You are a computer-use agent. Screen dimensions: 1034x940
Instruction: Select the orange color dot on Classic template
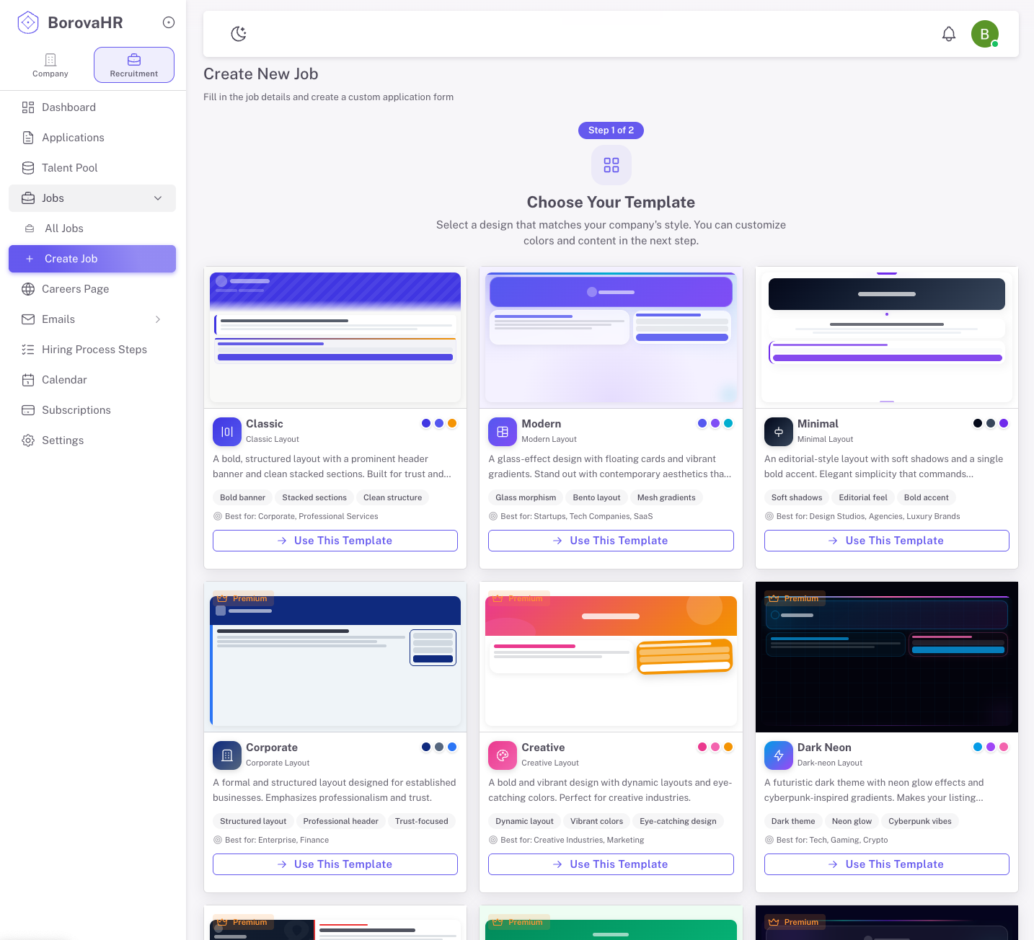pyautogui.click(x=452, y=423)
